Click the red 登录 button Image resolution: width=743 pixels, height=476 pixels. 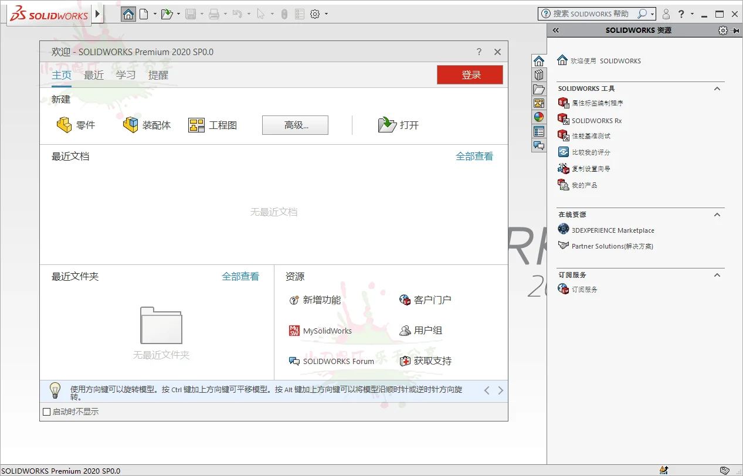[x=469, y=74]
